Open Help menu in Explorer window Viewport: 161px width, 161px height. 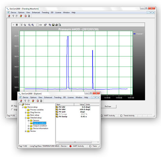86,97
